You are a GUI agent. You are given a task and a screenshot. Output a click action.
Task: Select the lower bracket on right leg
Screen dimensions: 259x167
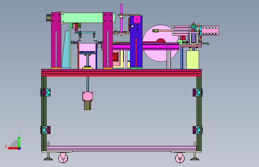coord(198,130)
